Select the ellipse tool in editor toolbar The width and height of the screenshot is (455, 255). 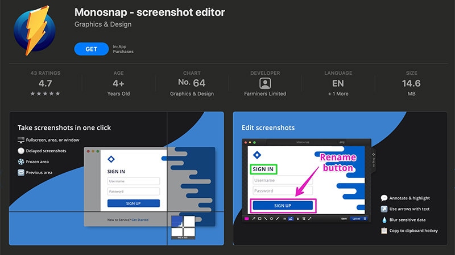point(272,219)
